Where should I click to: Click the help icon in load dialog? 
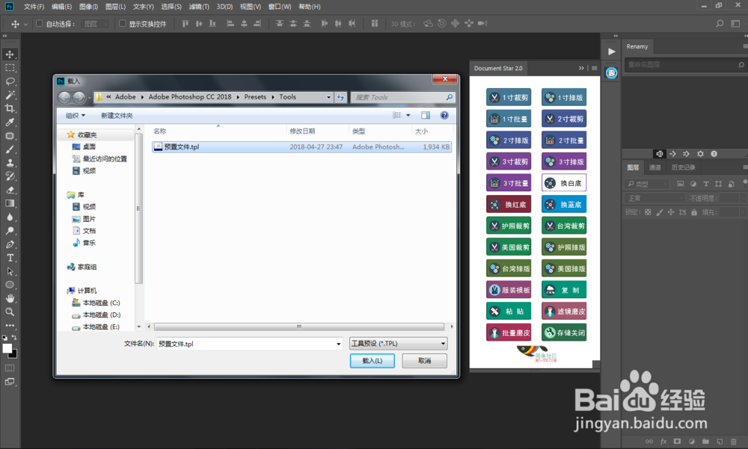tap(444, 115)
